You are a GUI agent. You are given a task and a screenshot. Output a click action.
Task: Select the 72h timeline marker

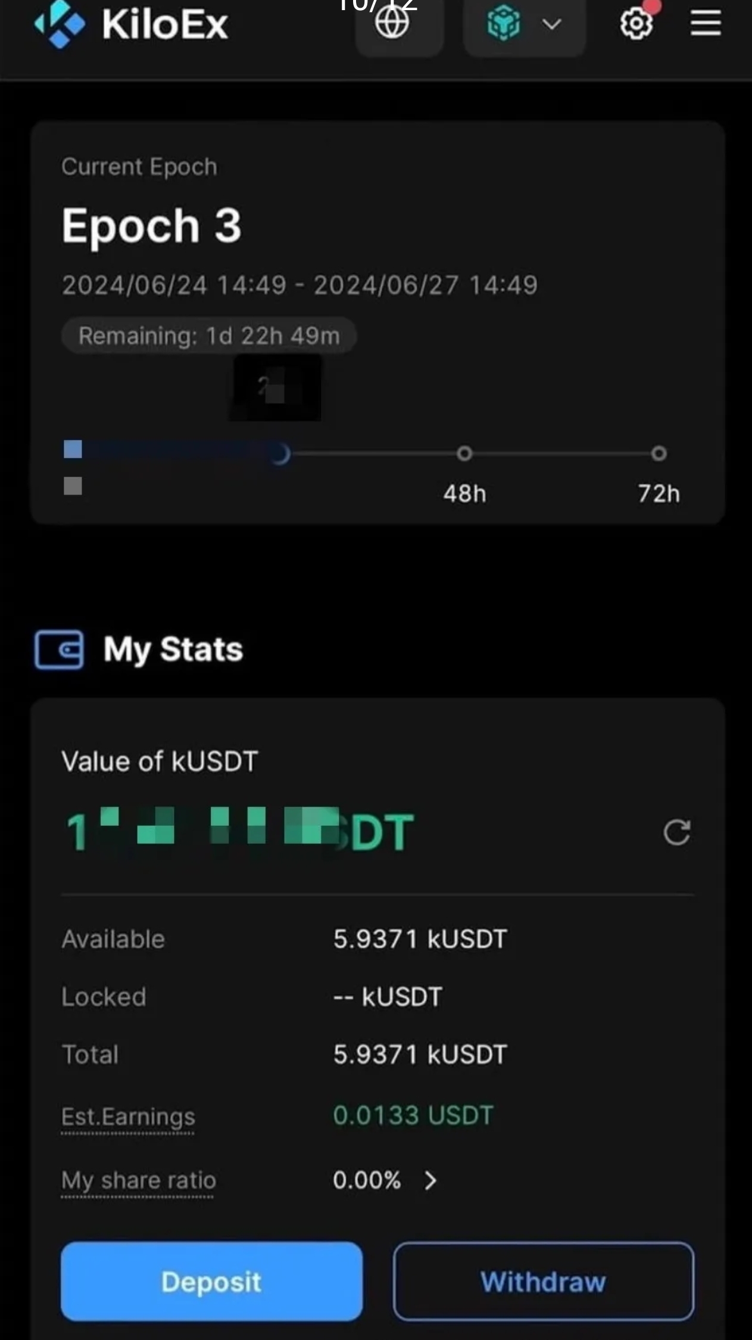(659, 453)
